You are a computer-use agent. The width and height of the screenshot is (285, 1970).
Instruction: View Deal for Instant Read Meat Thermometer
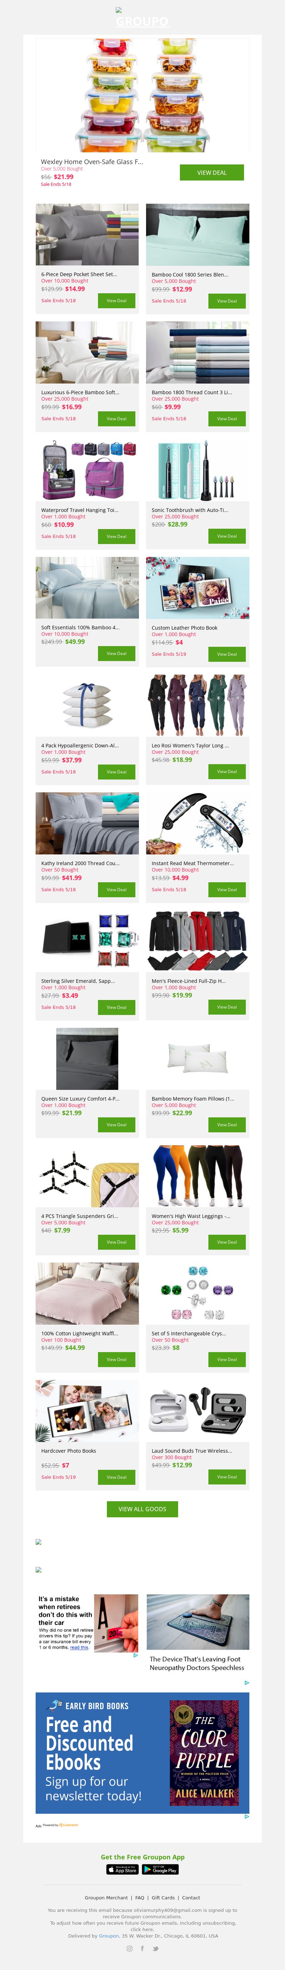coord(227,889)
